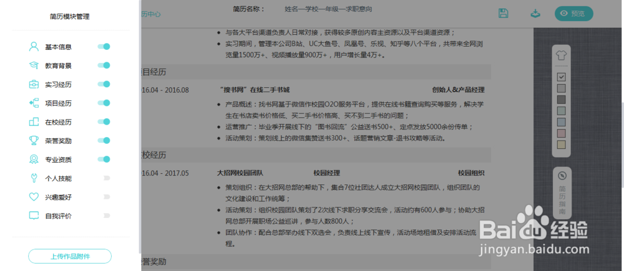Viewport: 624px width, 271px height.
Task: Click the 专业资质 module label
Action: pyautogui.click(x=59, y=159)
